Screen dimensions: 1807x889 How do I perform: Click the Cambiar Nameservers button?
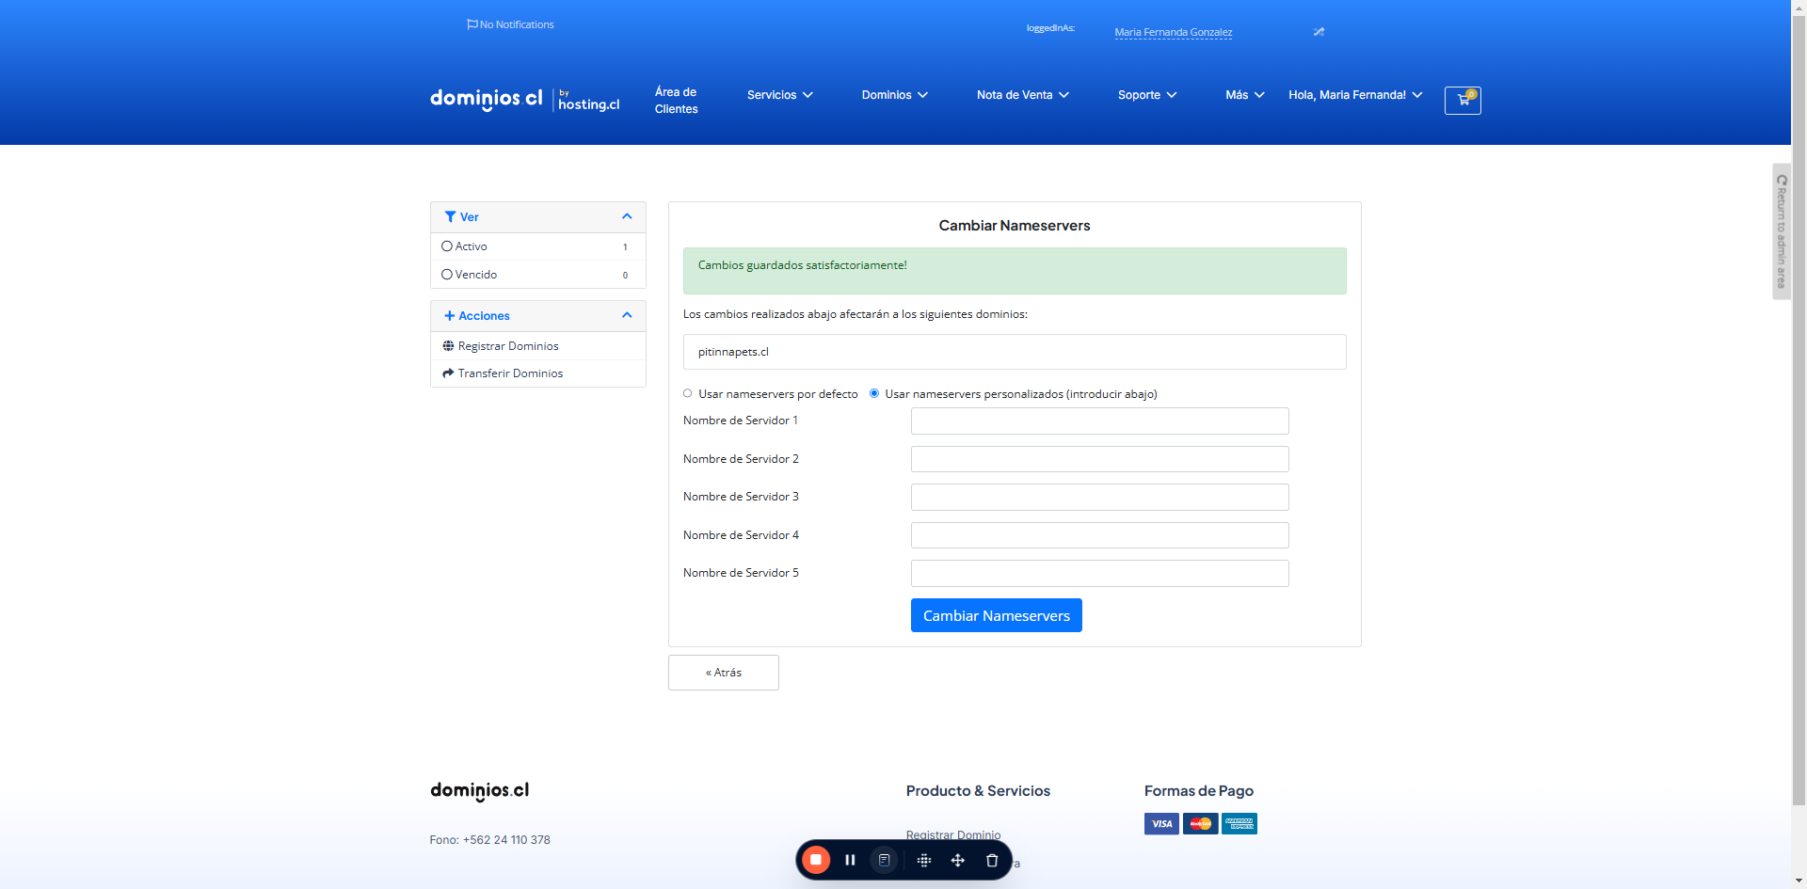(x=997, y=615)
